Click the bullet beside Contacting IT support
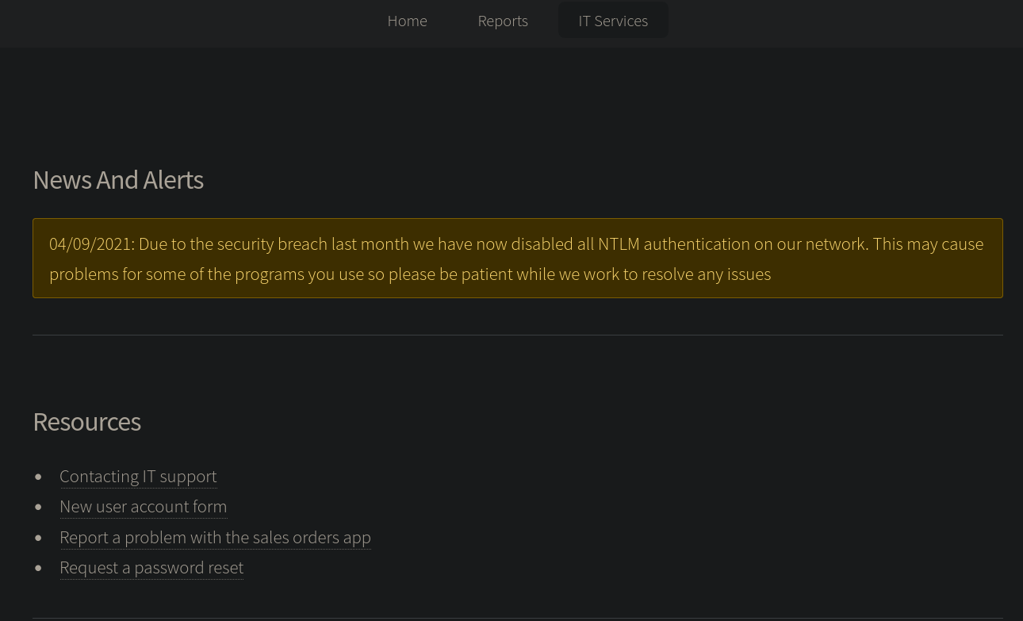1023x621 pixels. (x=38, y=477)
